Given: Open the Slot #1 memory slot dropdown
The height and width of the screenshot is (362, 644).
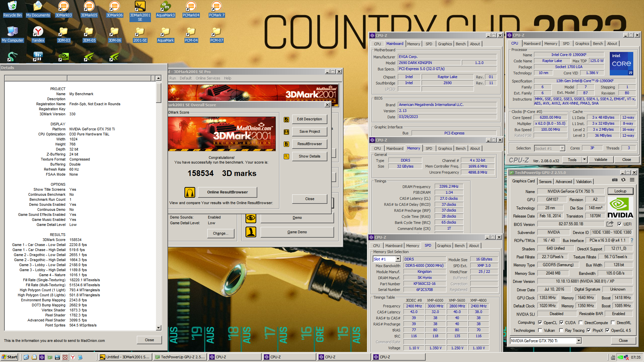Looking at the screenshot, I should tap(398, 259).
